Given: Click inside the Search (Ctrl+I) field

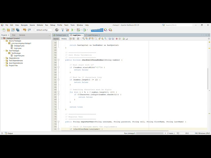Looking at the screenshot, I should 179,25.
